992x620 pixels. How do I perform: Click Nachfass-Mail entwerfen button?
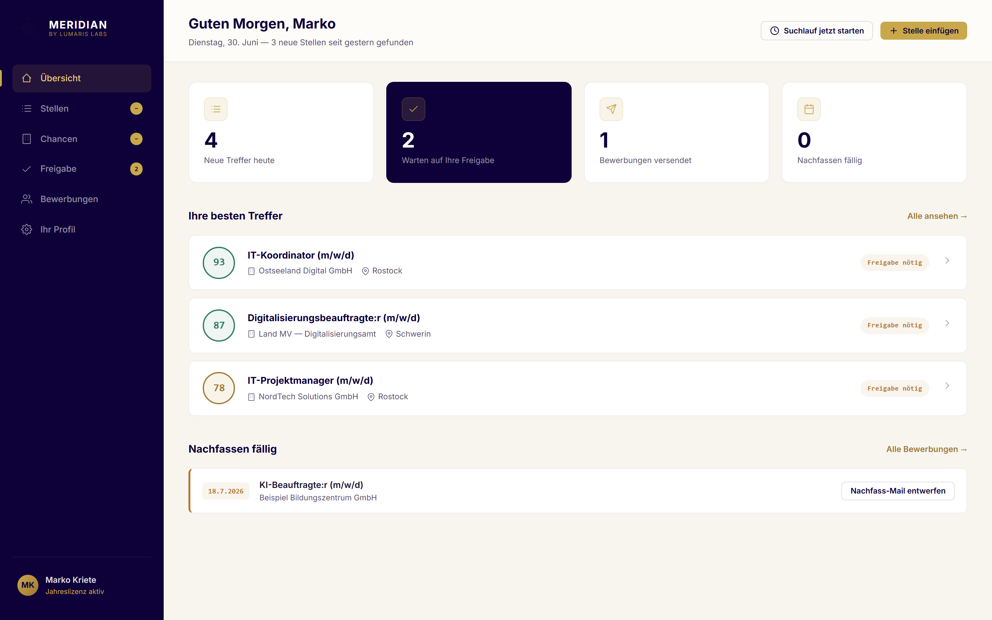tap(898, 491)
